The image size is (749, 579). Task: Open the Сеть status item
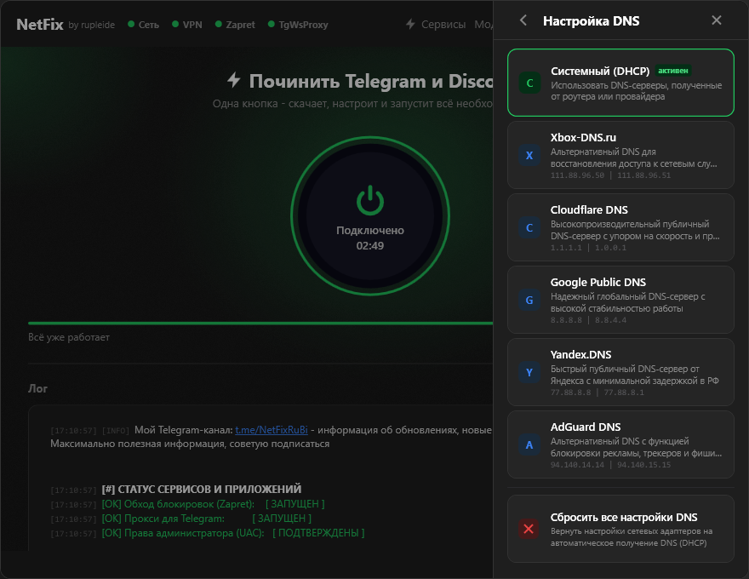tap(143, 25)
